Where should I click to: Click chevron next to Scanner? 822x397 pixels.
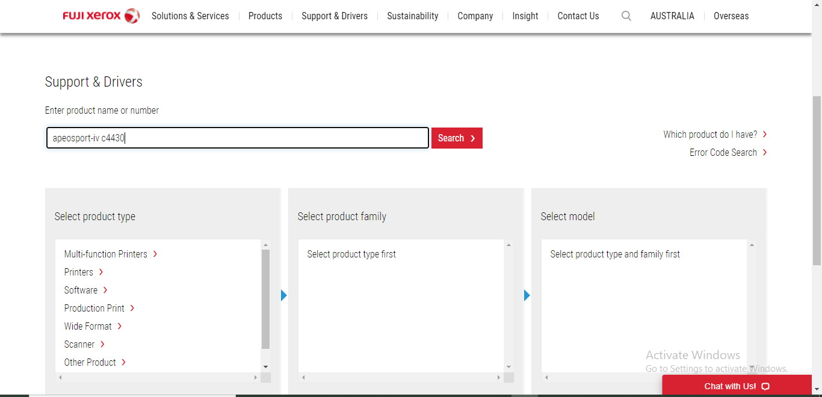point(102,345)
